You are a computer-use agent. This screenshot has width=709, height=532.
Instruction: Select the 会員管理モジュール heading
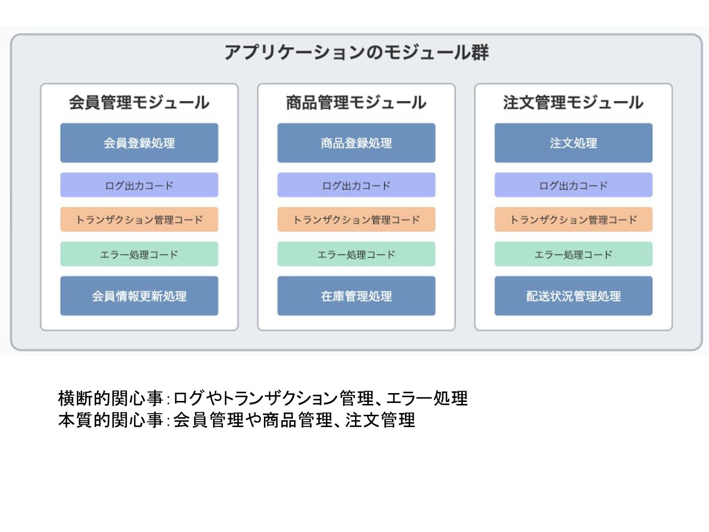pos(139,102)
